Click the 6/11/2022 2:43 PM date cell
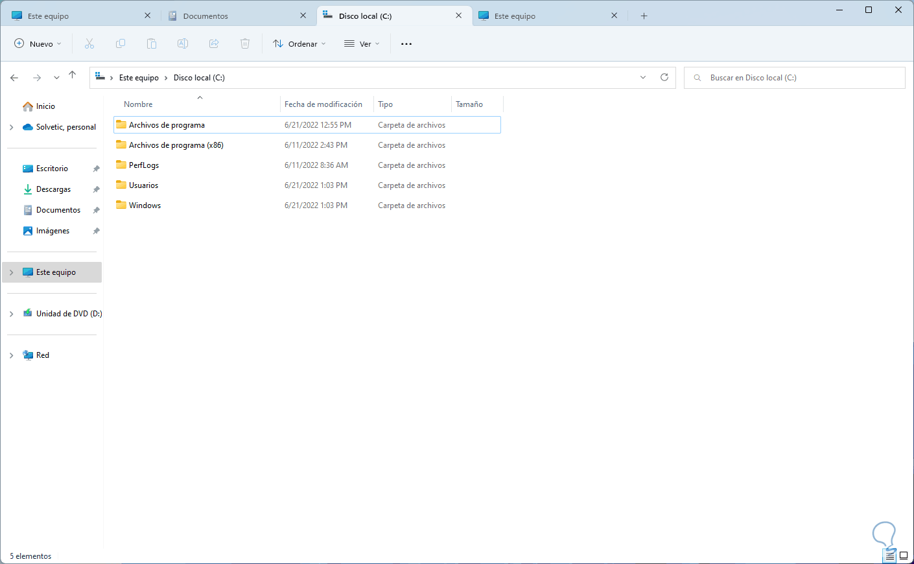 point(316,145)
